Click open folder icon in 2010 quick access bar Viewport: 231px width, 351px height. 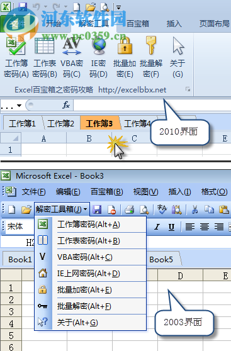(x=91, y=7)
